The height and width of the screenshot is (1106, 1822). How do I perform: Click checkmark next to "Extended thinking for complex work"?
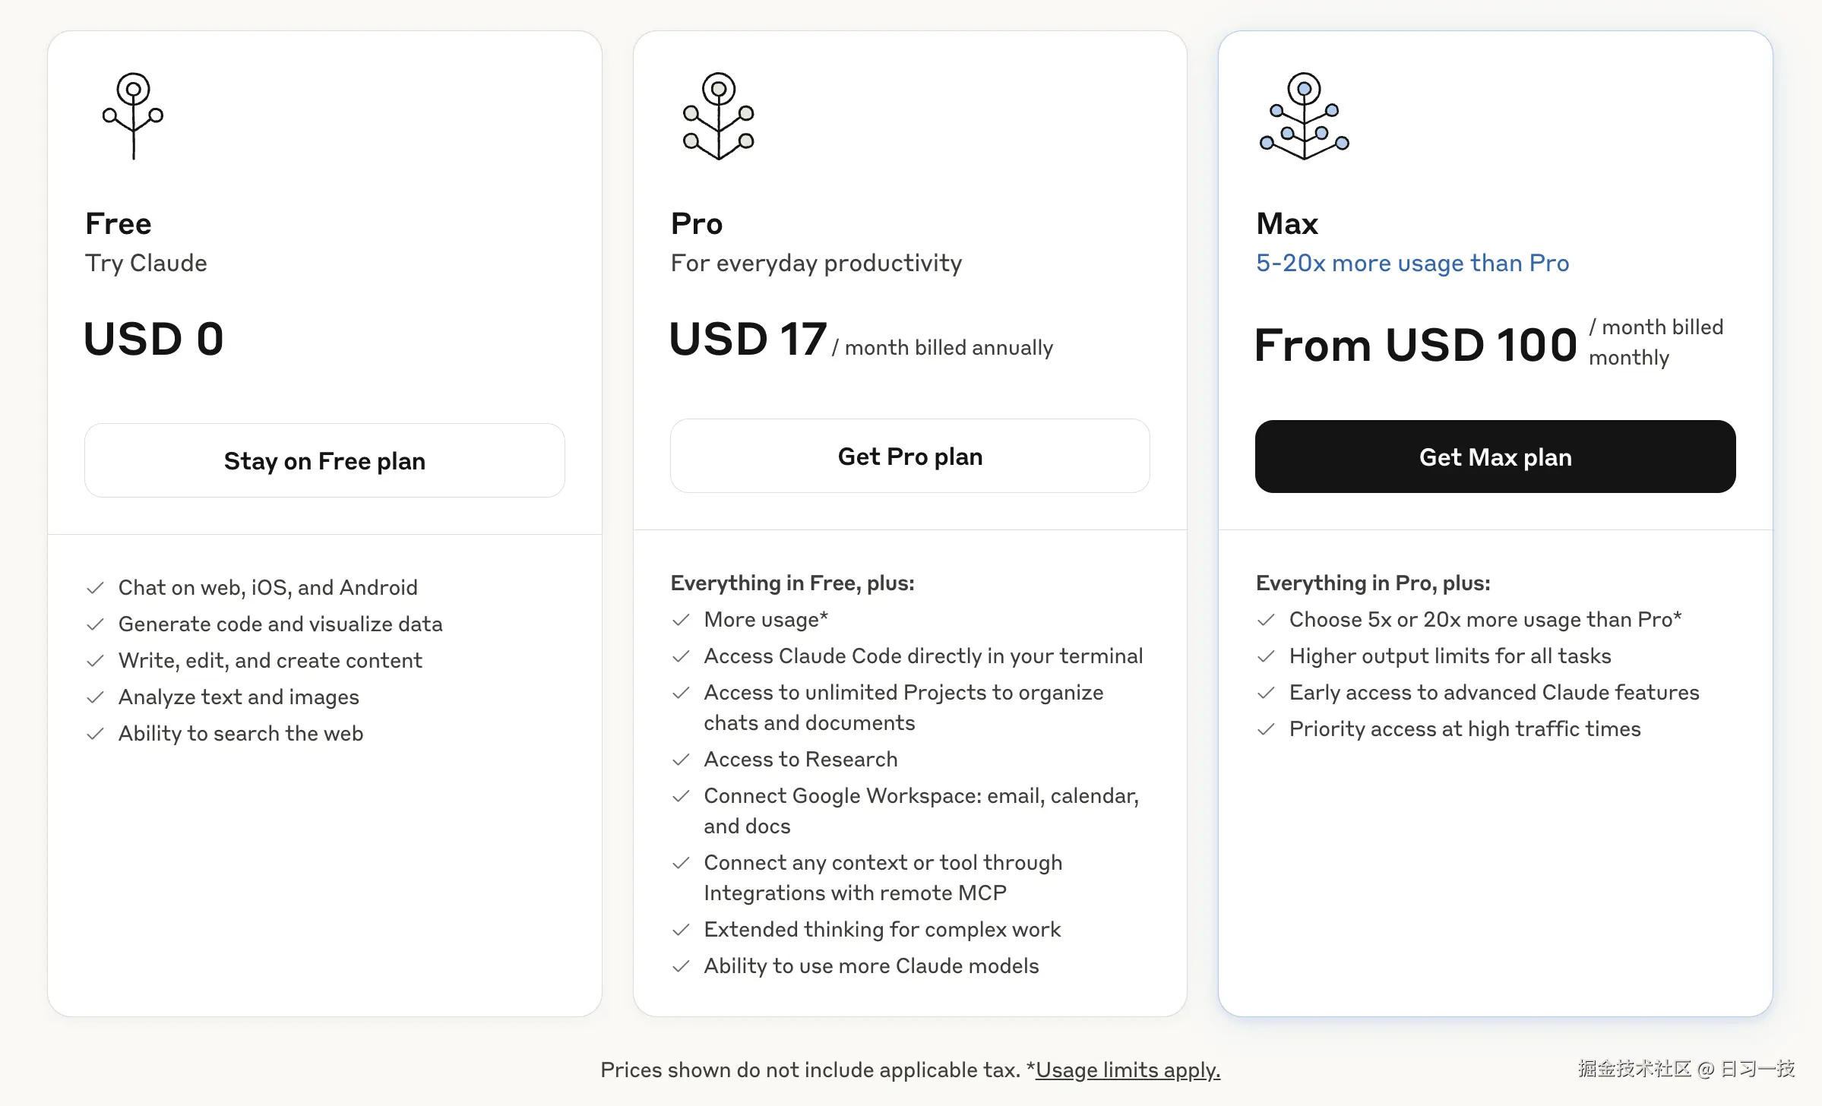[x=682, y=930]
